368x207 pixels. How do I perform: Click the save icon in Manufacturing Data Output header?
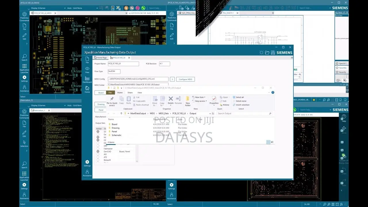tap(273, 53)
